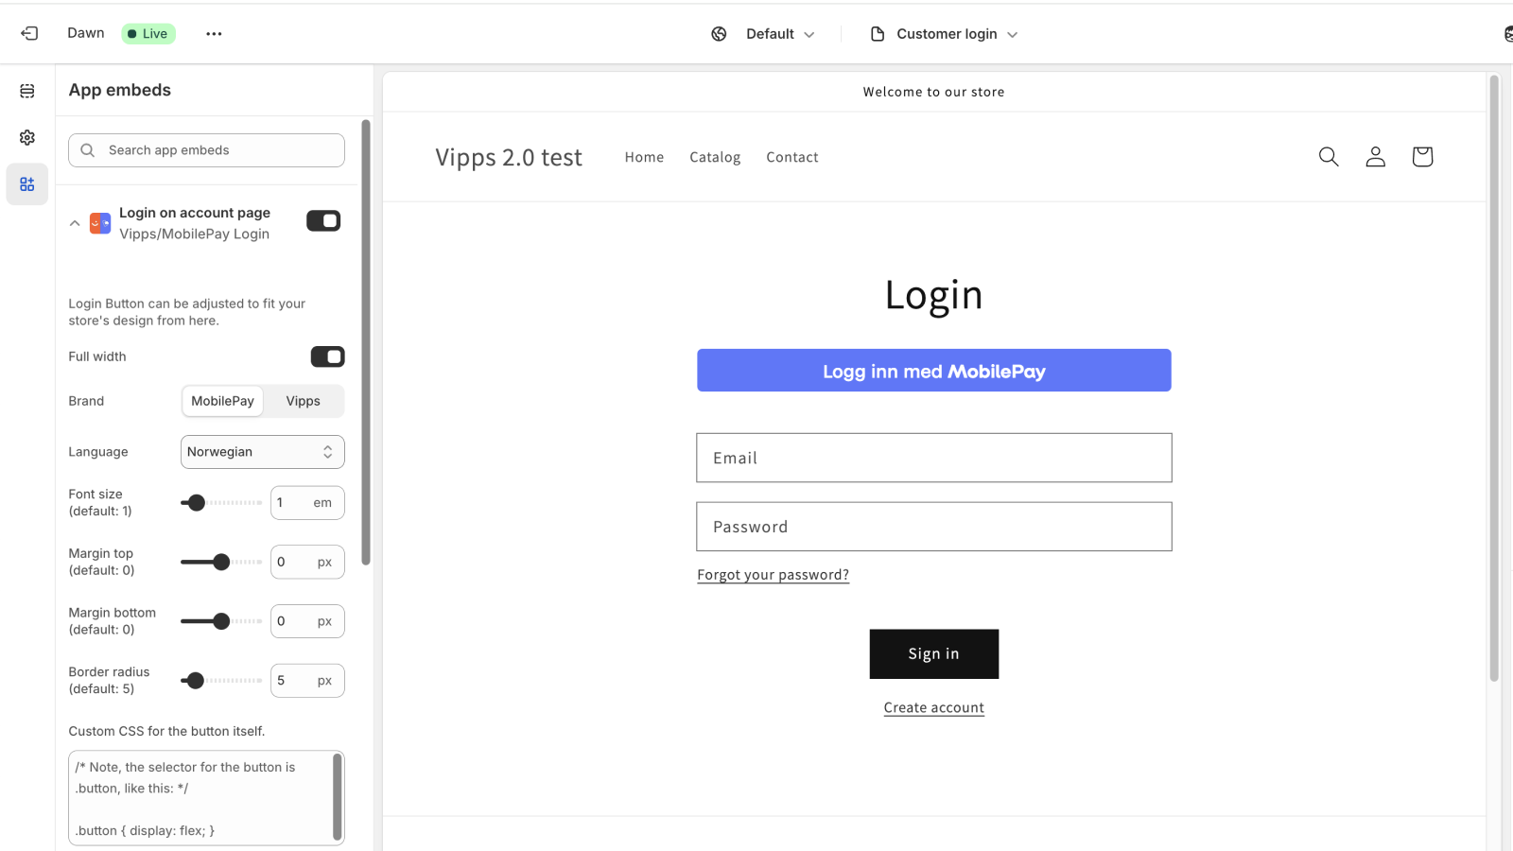Click the globe icon next to Default
Viewport: 1513px width, 851px height.
pos(719,34)
